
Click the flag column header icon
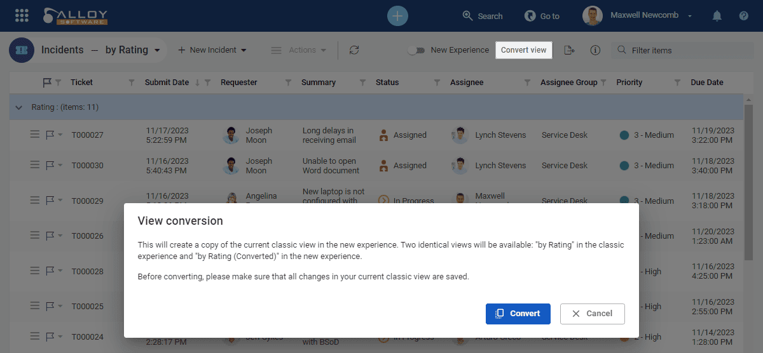(47, 83)
